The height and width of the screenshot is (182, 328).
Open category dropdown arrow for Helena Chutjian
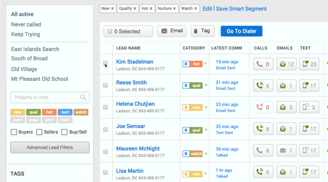pyautogui.click(x=206, y=107)
